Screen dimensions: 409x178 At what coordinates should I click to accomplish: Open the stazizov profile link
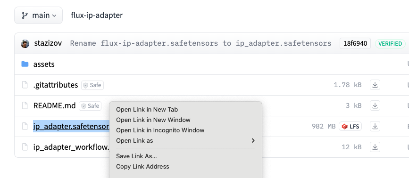click(x=48, y=43)
